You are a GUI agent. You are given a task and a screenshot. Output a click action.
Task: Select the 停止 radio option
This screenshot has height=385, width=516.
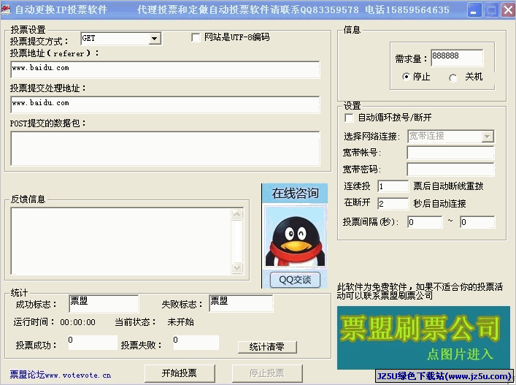(406, 77)
